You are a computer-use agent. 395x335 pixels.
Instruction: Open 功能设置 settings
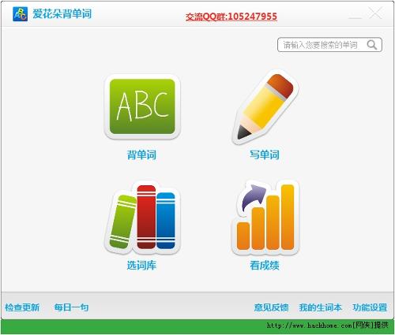pos(370,307)
